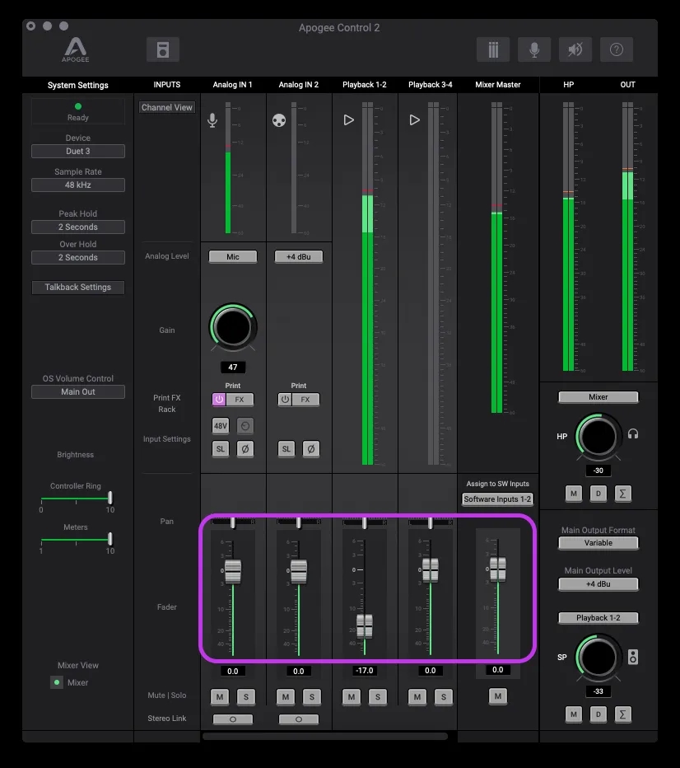This screenshot has height=768, width=680.
Task: Click the Channel View button
Action: [x=167, y=107]
